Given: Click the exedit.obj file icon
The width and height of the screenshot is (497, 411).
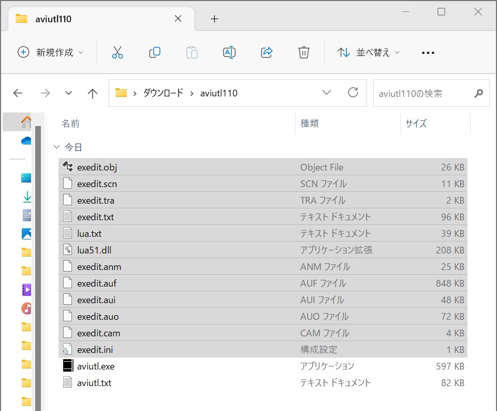Looking at the screenshot, I should click(67, 166).
